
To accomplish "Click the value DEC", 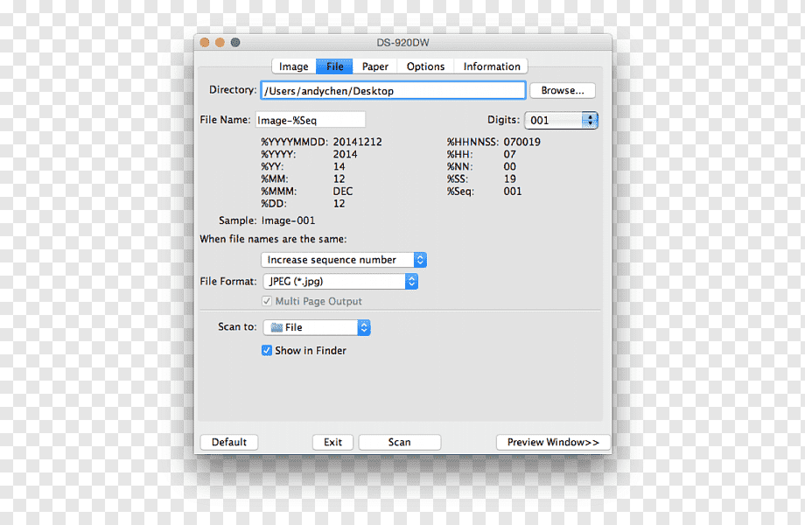I will 342,191.
